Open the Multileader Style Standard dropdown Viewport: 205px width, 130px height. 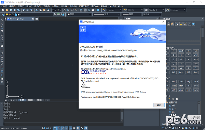click(184, 10)
